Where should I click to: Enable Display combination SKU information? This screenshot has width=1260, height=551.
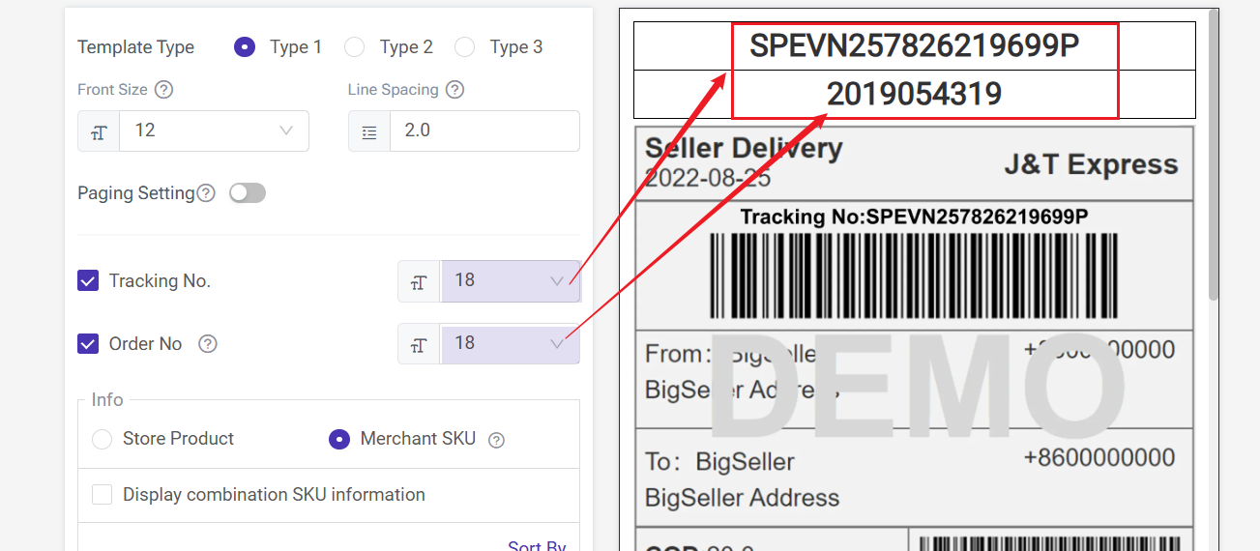click(x=102, y=495)
